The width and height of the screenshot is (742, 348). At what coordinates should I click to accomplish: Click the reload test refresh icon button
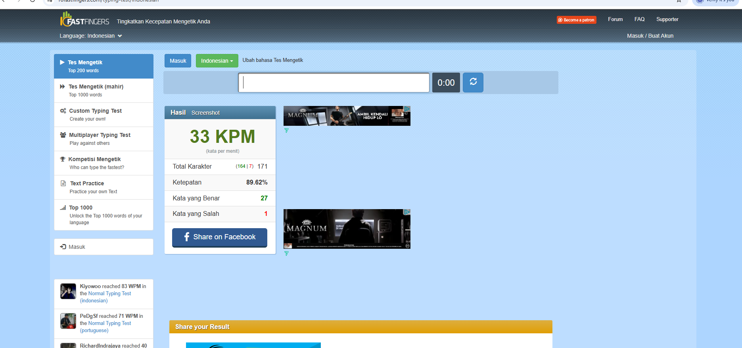click(473, 82)
